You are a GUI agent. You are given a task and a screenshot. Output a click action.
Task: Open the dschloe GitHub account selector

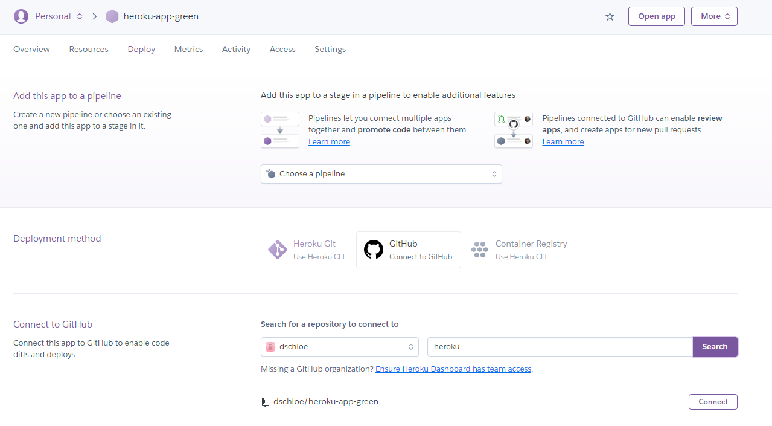(x=339, y=346)
